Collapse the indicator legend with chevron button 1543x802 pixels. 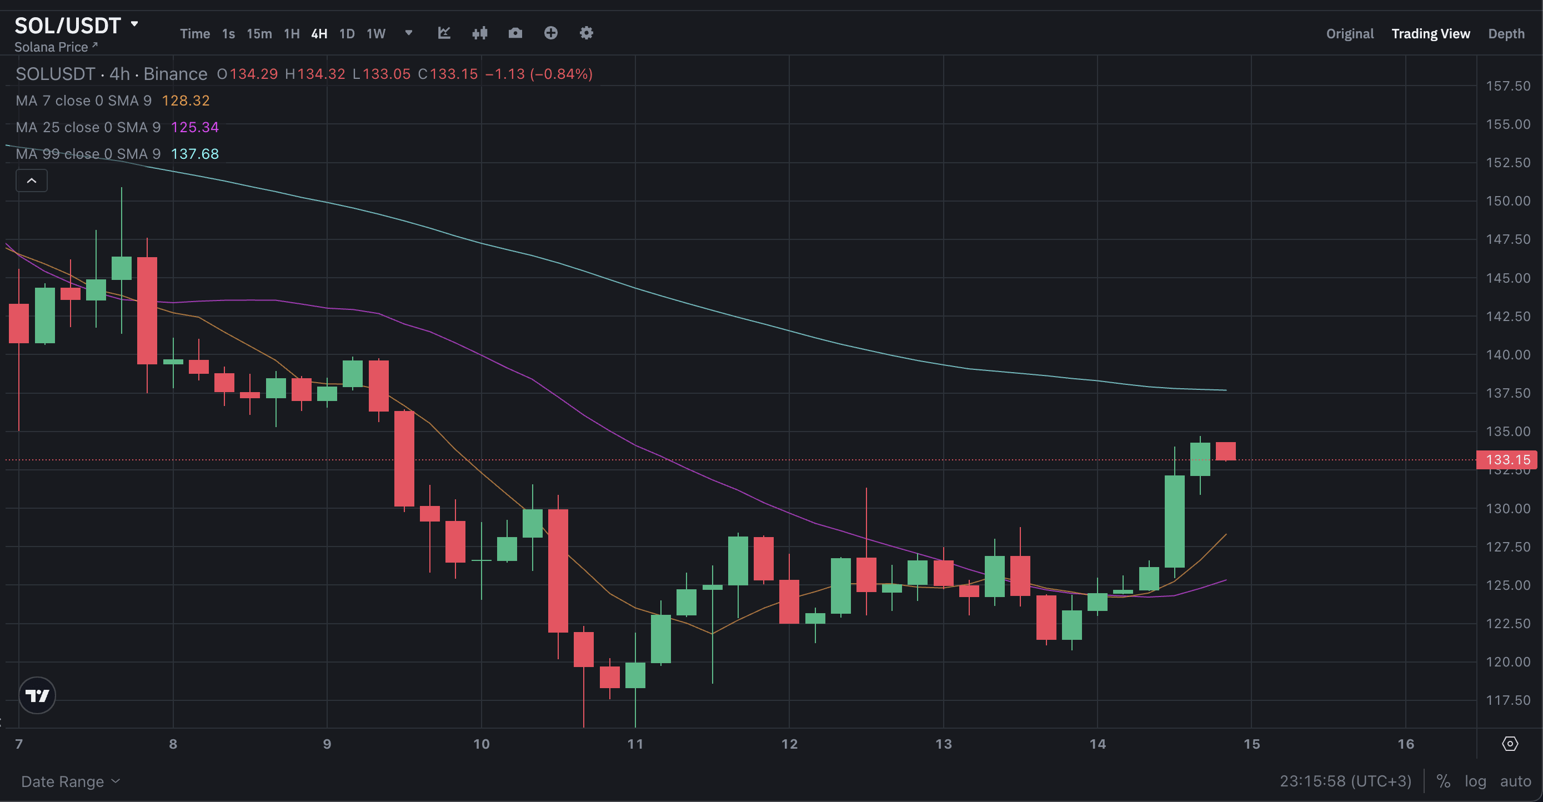pos(32,181)
